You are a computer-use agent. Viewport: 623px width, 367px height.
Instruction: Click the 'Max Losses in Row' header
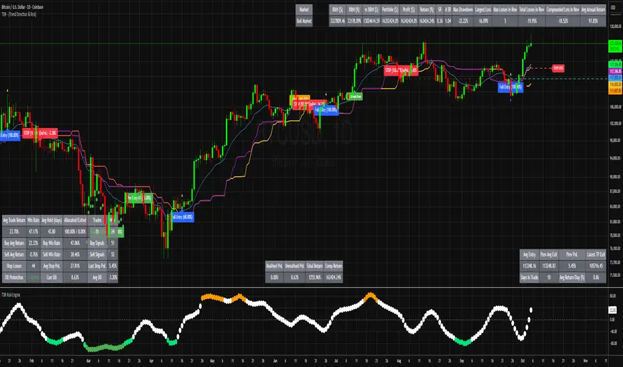point(505,9)
